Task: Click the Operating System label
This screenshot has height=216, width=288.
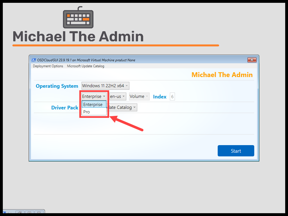Action: tap(57, 86)
